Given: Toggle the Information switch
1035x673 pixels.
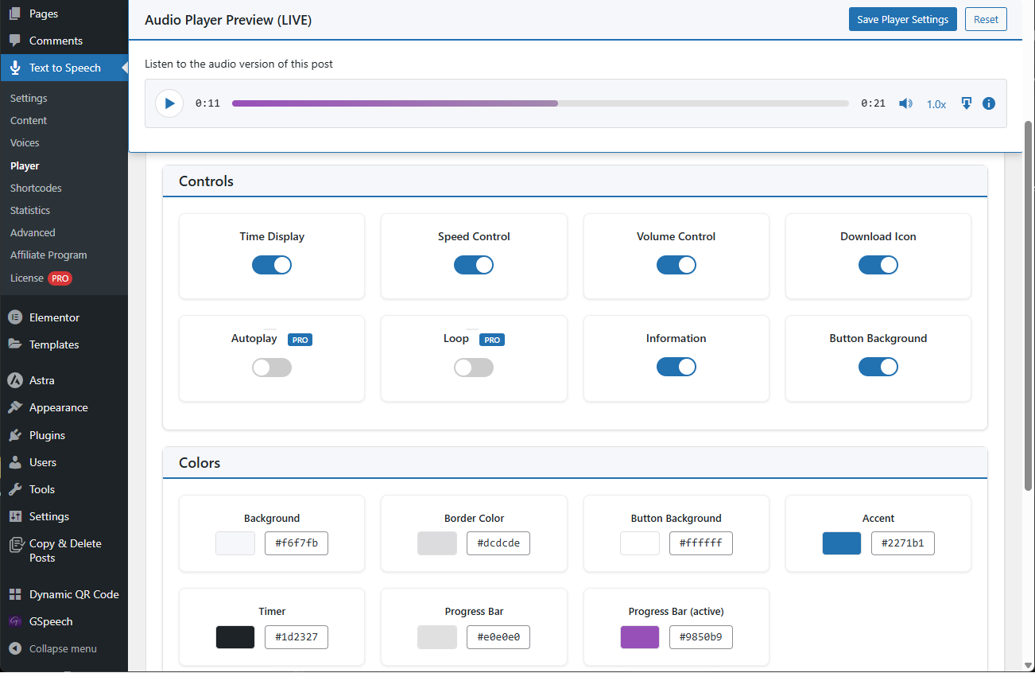Looking at the screenshot, I should [x=676, y=367].
